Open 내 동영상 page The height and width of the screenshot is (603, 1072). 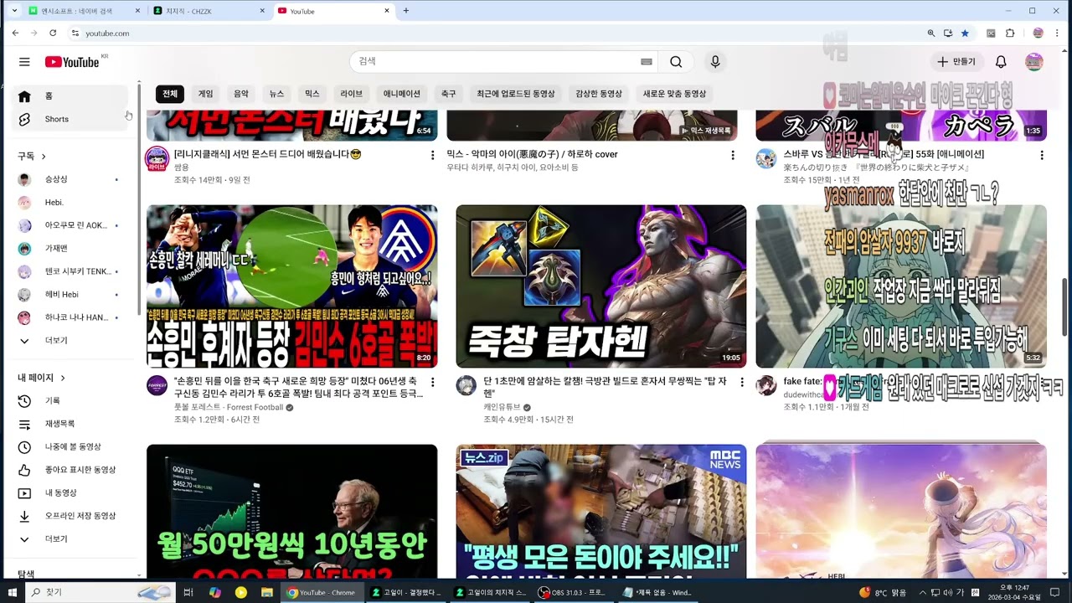pos(70,493)
